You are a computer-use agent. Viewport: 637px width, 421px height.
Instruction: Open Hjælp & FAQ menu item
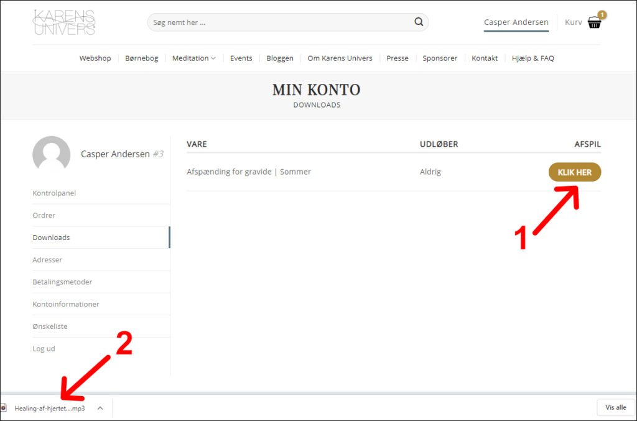532,58
